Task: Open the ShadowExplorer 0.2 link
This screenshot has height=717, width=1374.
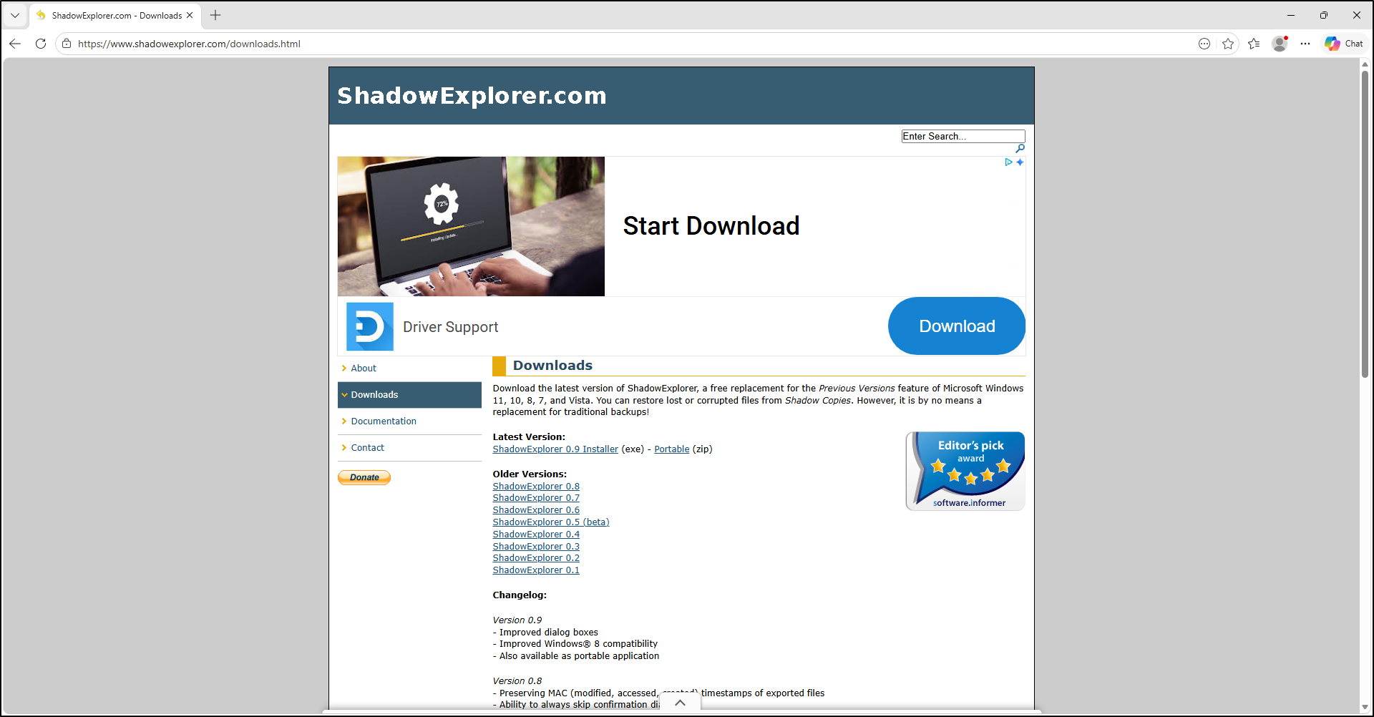Action: pyautogui.click(x=536, y=558)
